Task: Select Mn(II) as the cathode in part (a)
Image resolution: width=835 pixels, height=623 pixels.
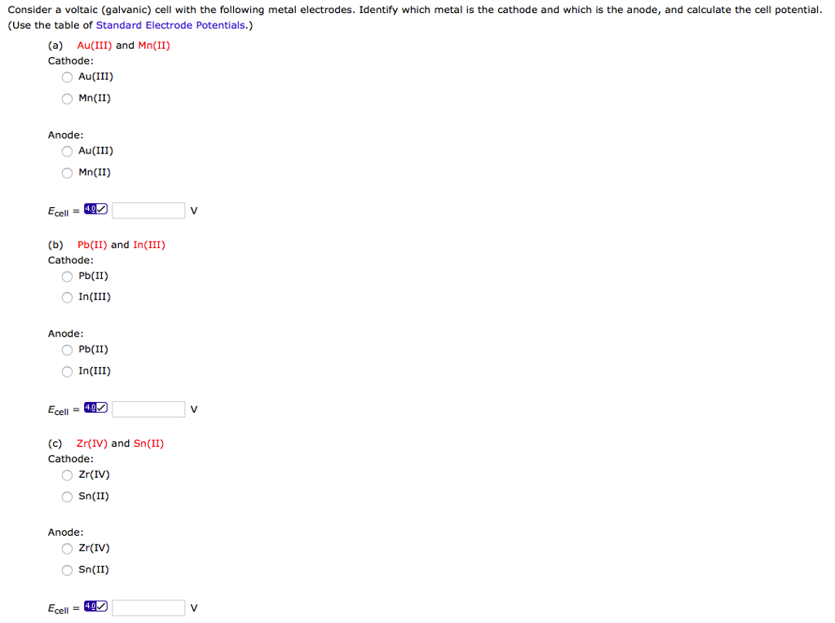Action: point(67,98)
